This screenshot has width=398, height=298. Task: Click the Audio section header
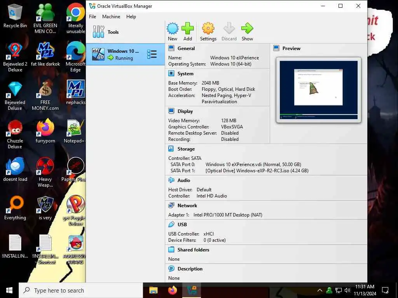184,180
